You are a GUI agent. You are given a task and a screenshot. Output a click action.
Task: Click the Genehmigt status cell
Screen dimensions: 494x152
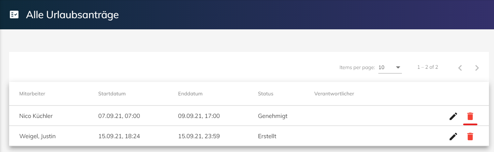[x=273, y=116]
